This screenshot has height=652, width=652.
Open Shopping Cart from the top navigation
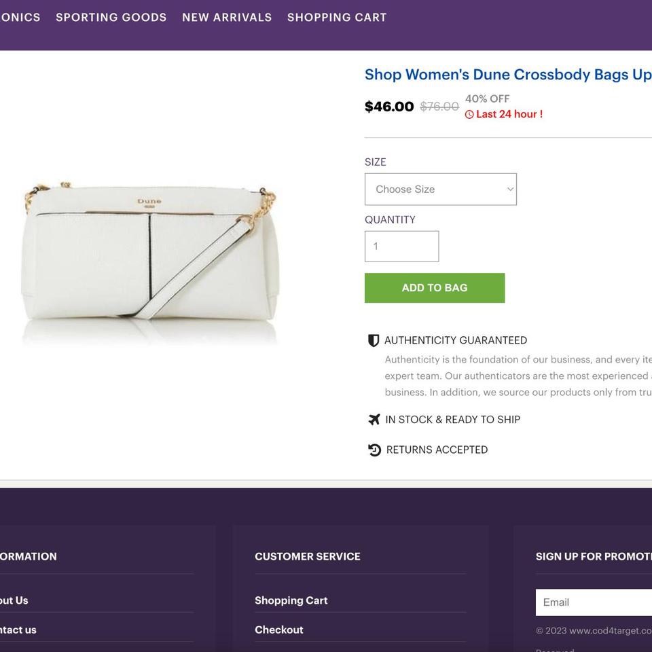(x=337, y=18)
